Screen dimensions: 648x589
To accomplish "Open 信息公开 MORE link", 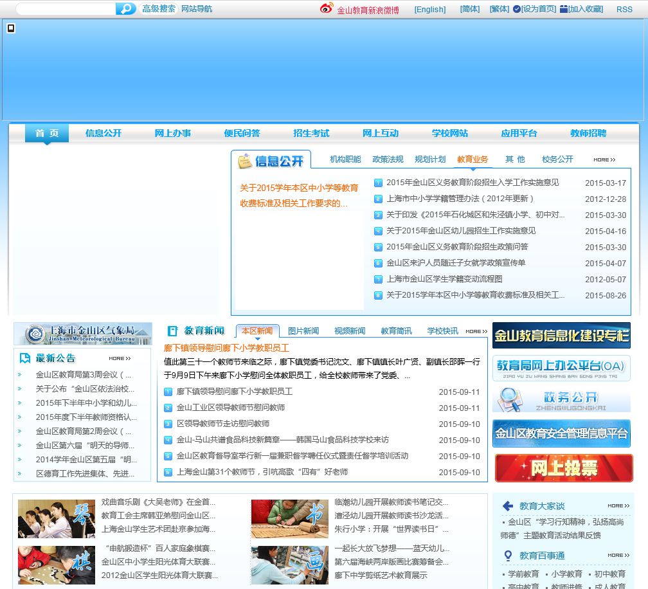I will pyautogui.click(x=604, y=159).
